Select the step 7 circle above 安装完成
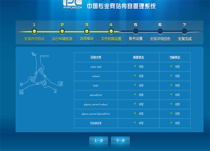This screenshot has width=210, height=151. pos(185,31)
